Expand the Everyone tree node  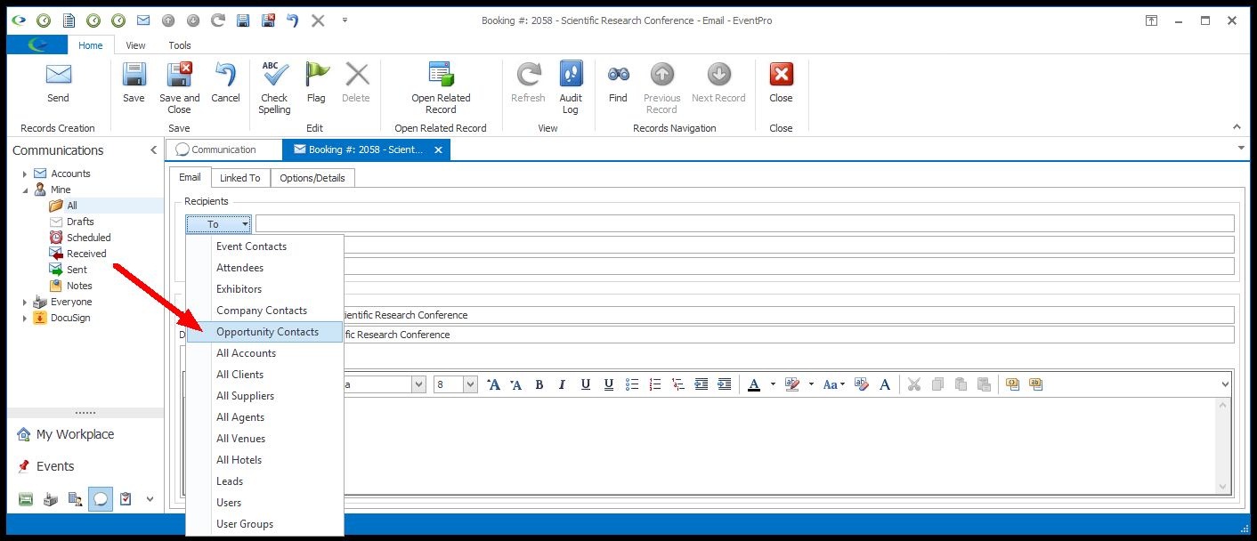point(25,302)
